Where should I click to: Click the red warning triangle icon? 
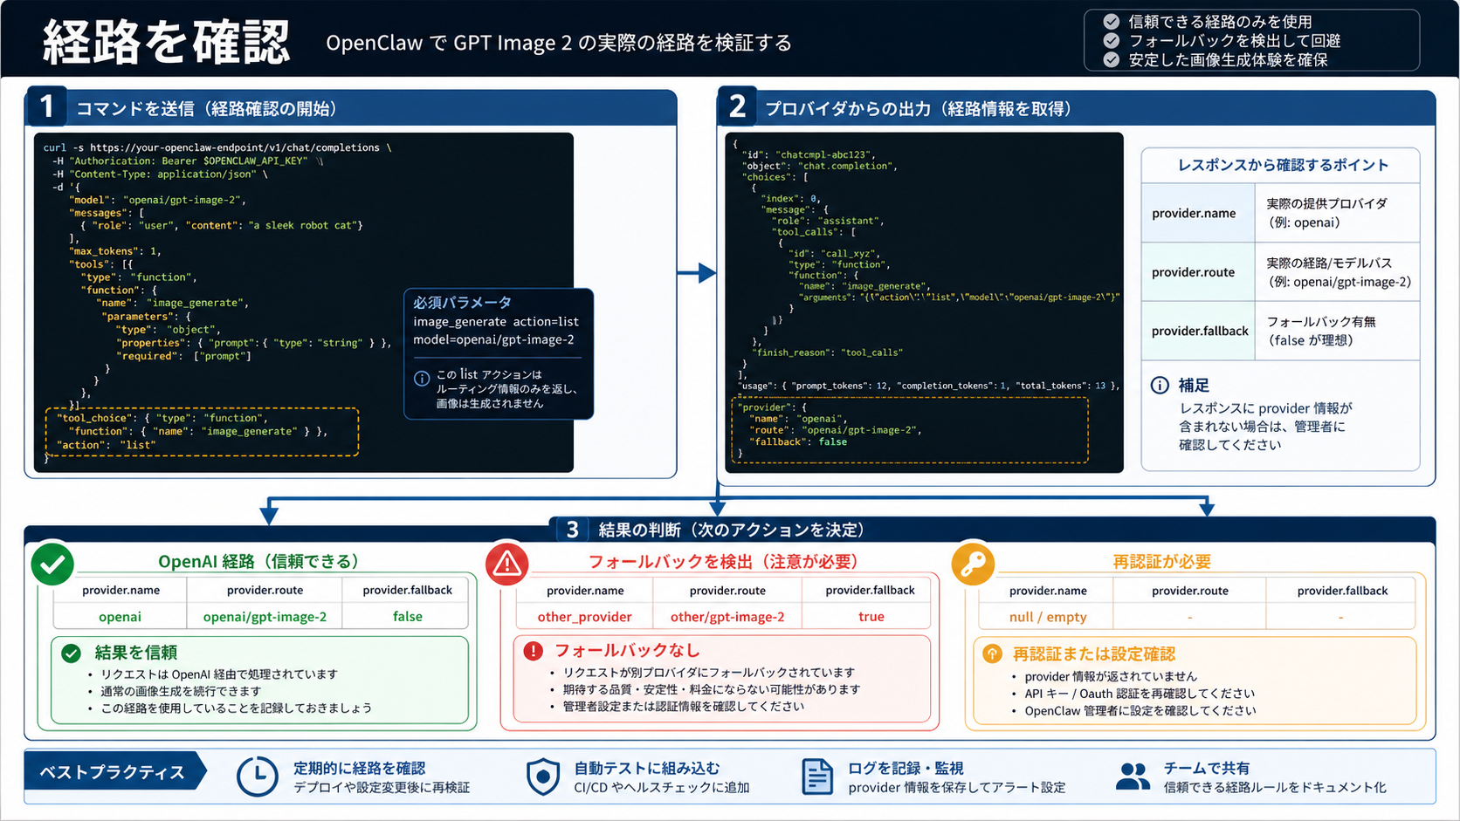[507, 564]
